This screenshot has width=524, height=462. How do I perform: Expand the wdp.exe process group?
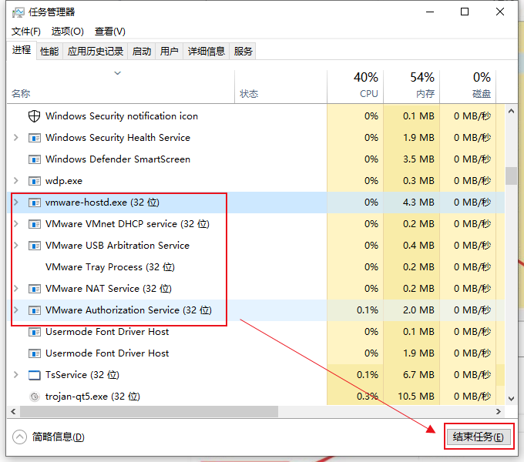[15, 181]
